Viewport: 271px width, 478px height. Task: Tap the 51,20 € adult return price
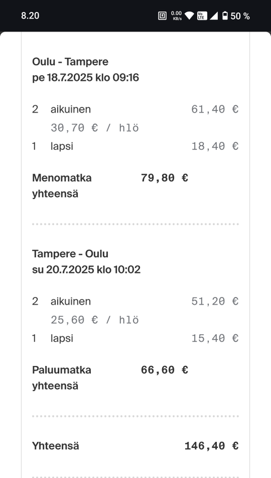pos(215,302)
